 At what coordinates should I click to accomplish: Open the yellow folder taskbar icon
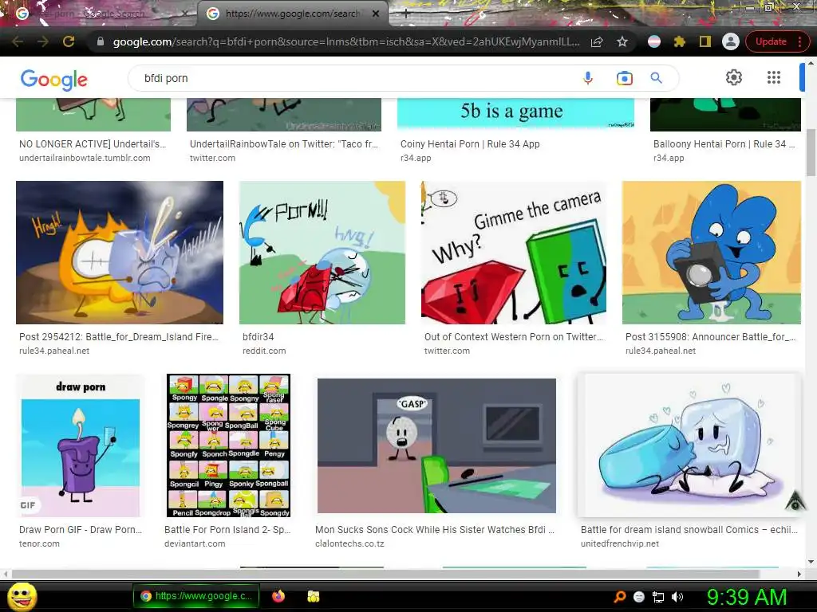pos(313,596)
